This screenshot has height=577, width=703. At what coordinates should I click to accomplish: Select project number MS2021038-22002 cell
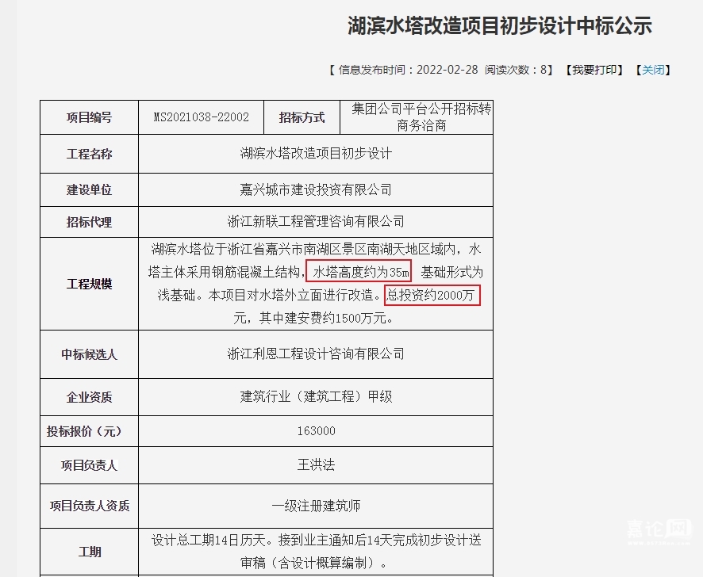coord(201,117)
